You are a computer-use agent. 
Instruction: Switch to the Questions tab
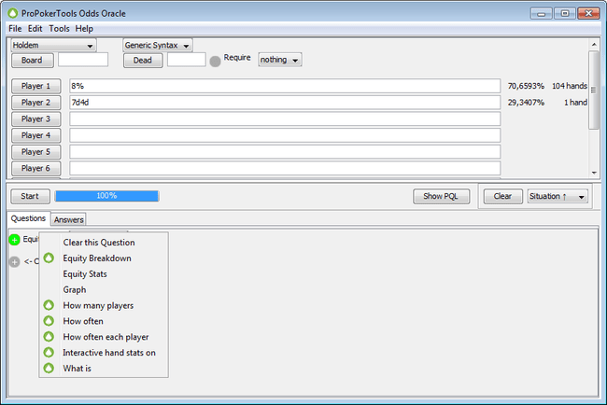pos(28,218)
